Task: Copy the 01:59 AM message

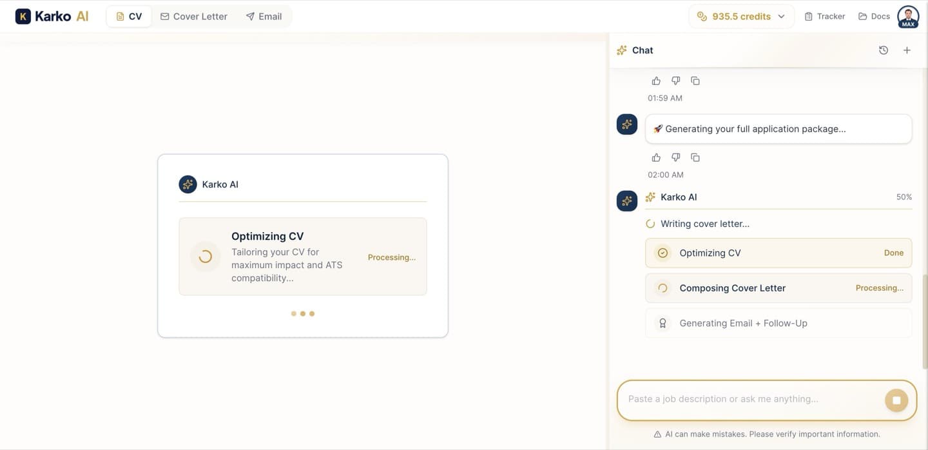Action: 695,80
